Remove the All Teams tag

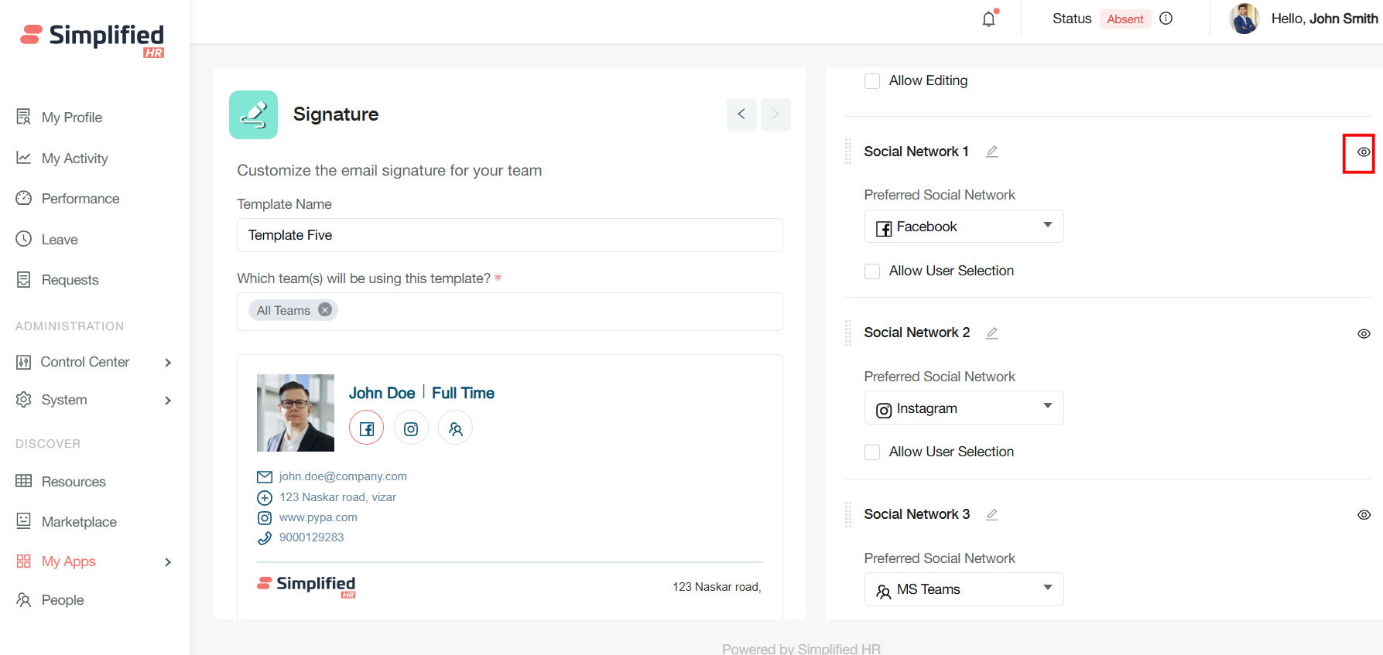pyautogui.click(x=325, y=310)
